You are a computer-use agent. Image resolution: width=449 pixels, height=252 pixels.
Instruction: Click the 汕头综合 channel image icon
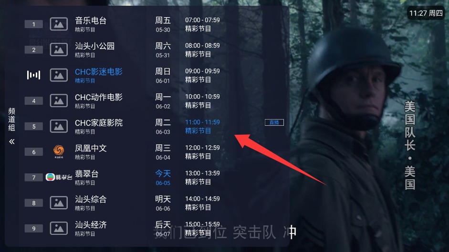[x=59, y=202]
